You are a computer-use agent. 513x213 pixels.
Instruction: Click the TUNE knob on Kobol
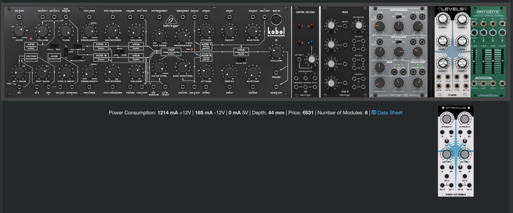66,31
